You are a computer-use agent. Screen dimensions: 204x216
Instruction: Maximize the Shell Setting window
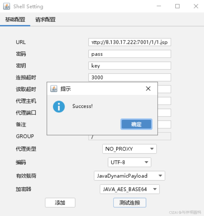(177, 6)
